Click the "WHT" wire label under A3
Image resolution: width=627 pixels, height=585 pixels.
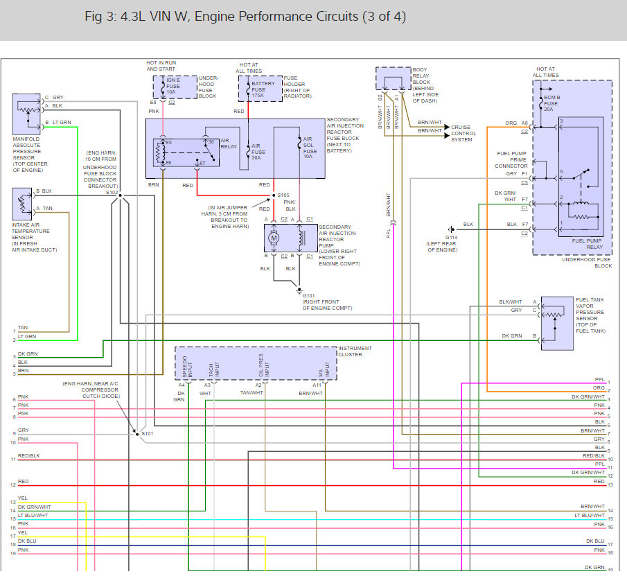[x=205, y=393]
